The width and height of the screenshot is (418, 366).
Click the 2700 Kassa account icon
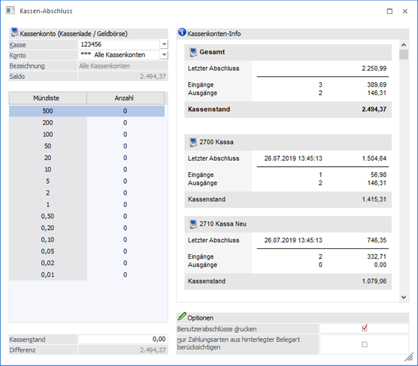coord(193,141)
